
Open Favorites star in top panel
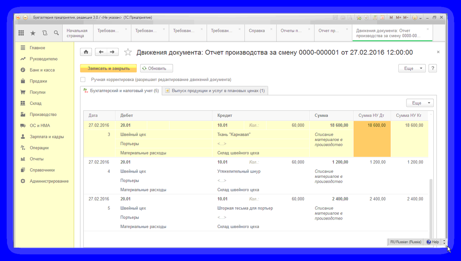tap(33, 33)
